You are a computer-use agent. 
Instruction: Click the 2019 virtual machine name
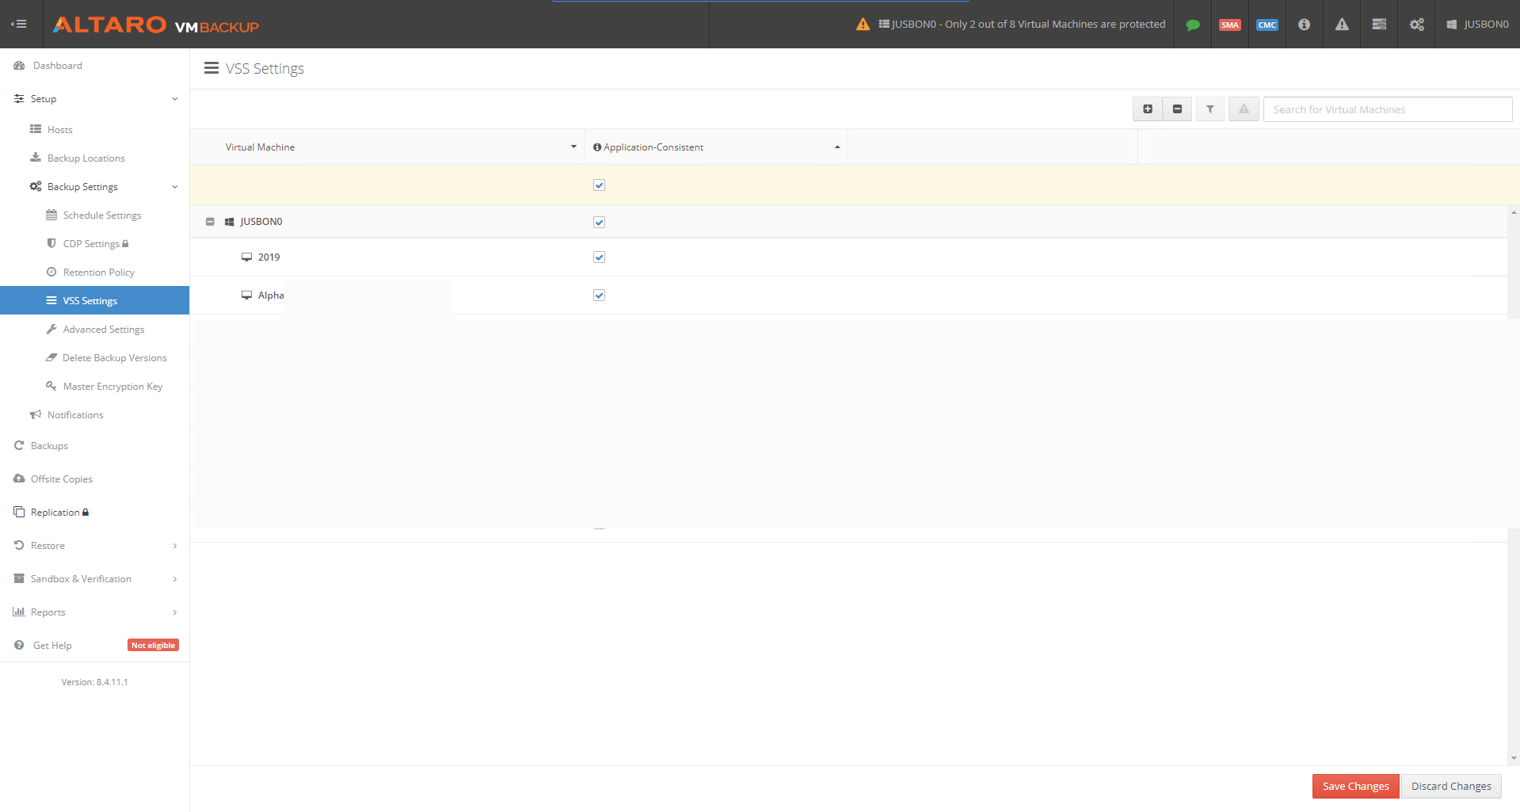tap(269, 257)
